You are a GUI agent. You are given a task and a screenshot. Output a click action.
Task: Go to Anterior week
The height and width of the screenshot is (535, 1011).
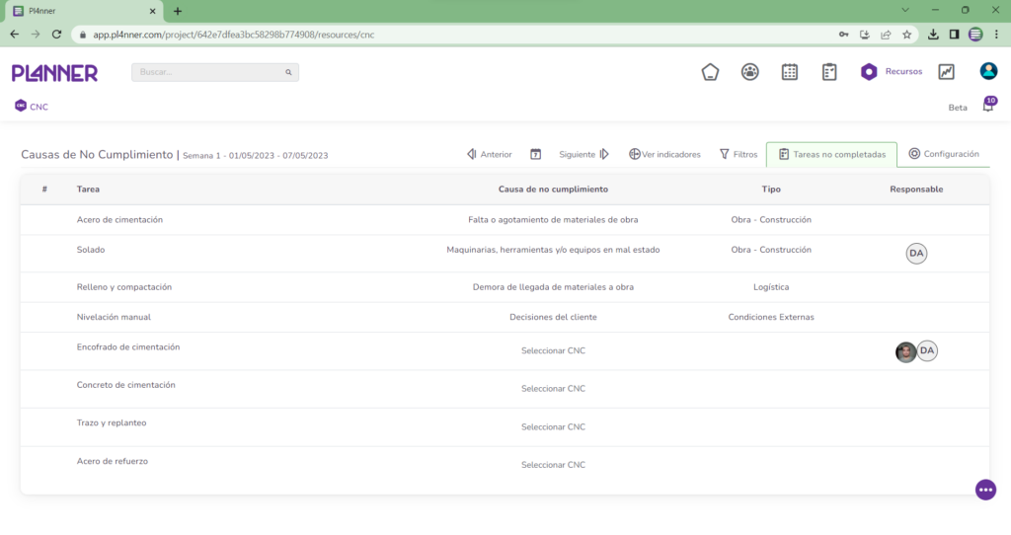[x=490, y=155]
